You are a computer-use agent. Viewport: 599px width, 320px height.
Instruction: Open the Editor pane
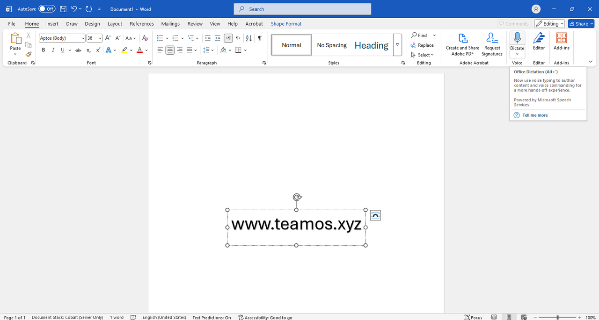pos(539,42)
